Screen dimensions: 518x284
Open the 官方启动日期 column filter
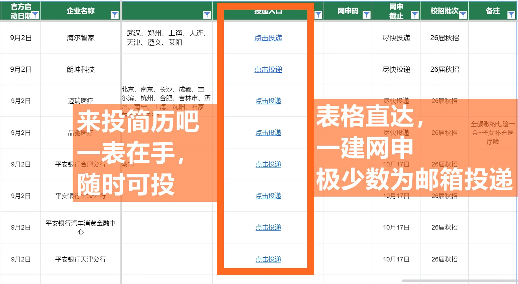pyautogui.click(x=35, y=15)
